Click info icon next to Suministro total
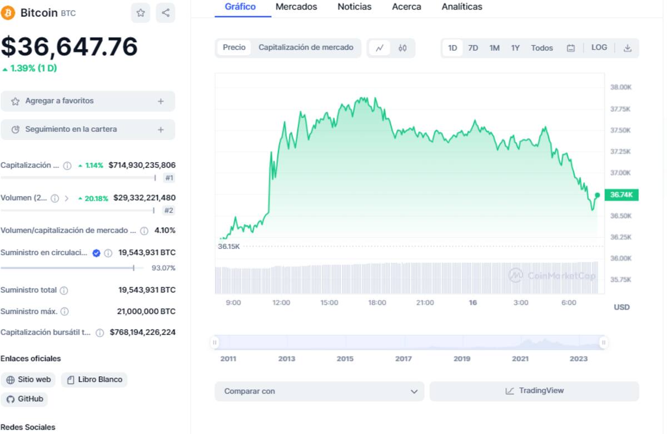The image size is (667, 434). (x=64, y=290)
